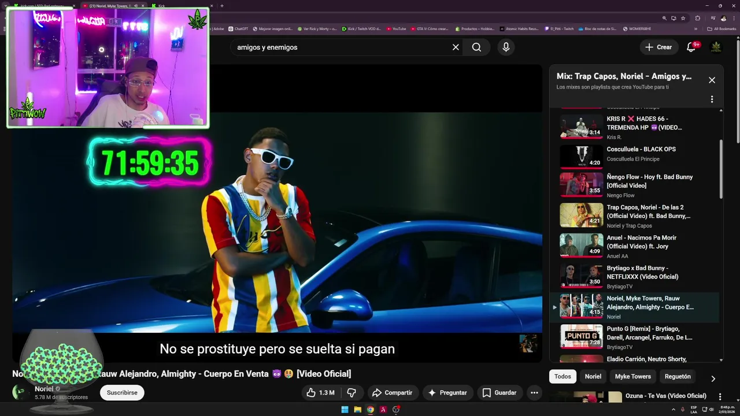Viewport: 740px width, 416px height.
Task: Select the Myke Towers filter chip
Action: (632, 377)
